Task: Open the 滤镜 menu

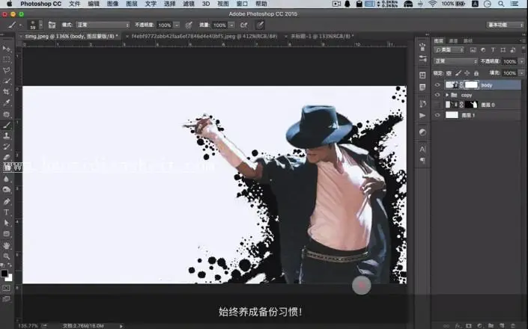Action: coord(189,4)
